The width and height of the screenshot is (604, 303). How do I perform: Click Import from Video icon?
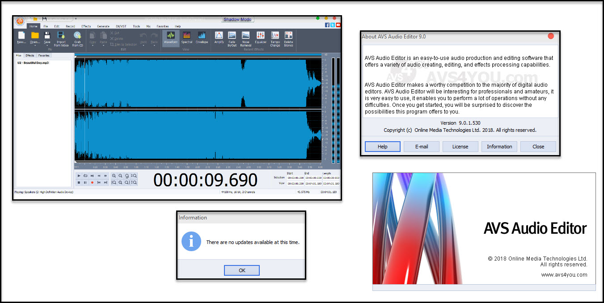click(x=61, y=35)
